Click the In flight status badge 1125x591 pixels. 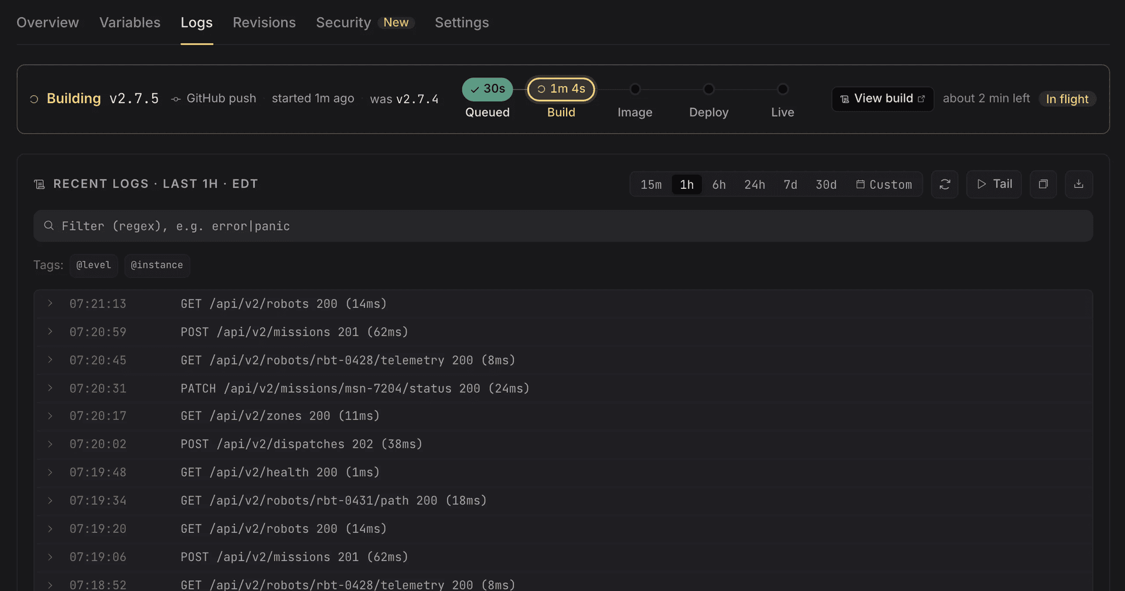[x=1067, y=99]
